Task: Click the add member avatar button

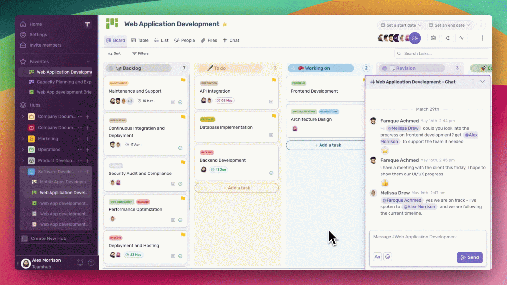Action: point(415,38)
